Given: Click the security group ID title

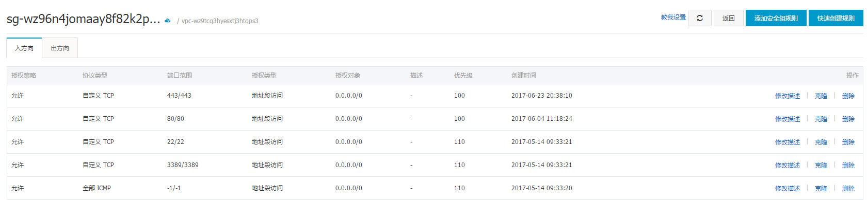Looking at the screenshot, I should point(83,19).
